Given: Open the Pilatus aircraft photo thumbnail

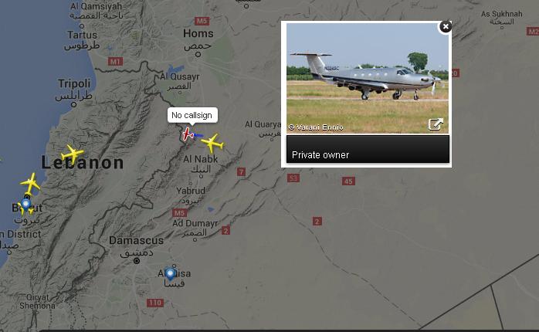Looking at the screenshot, I should coord(367,78).
